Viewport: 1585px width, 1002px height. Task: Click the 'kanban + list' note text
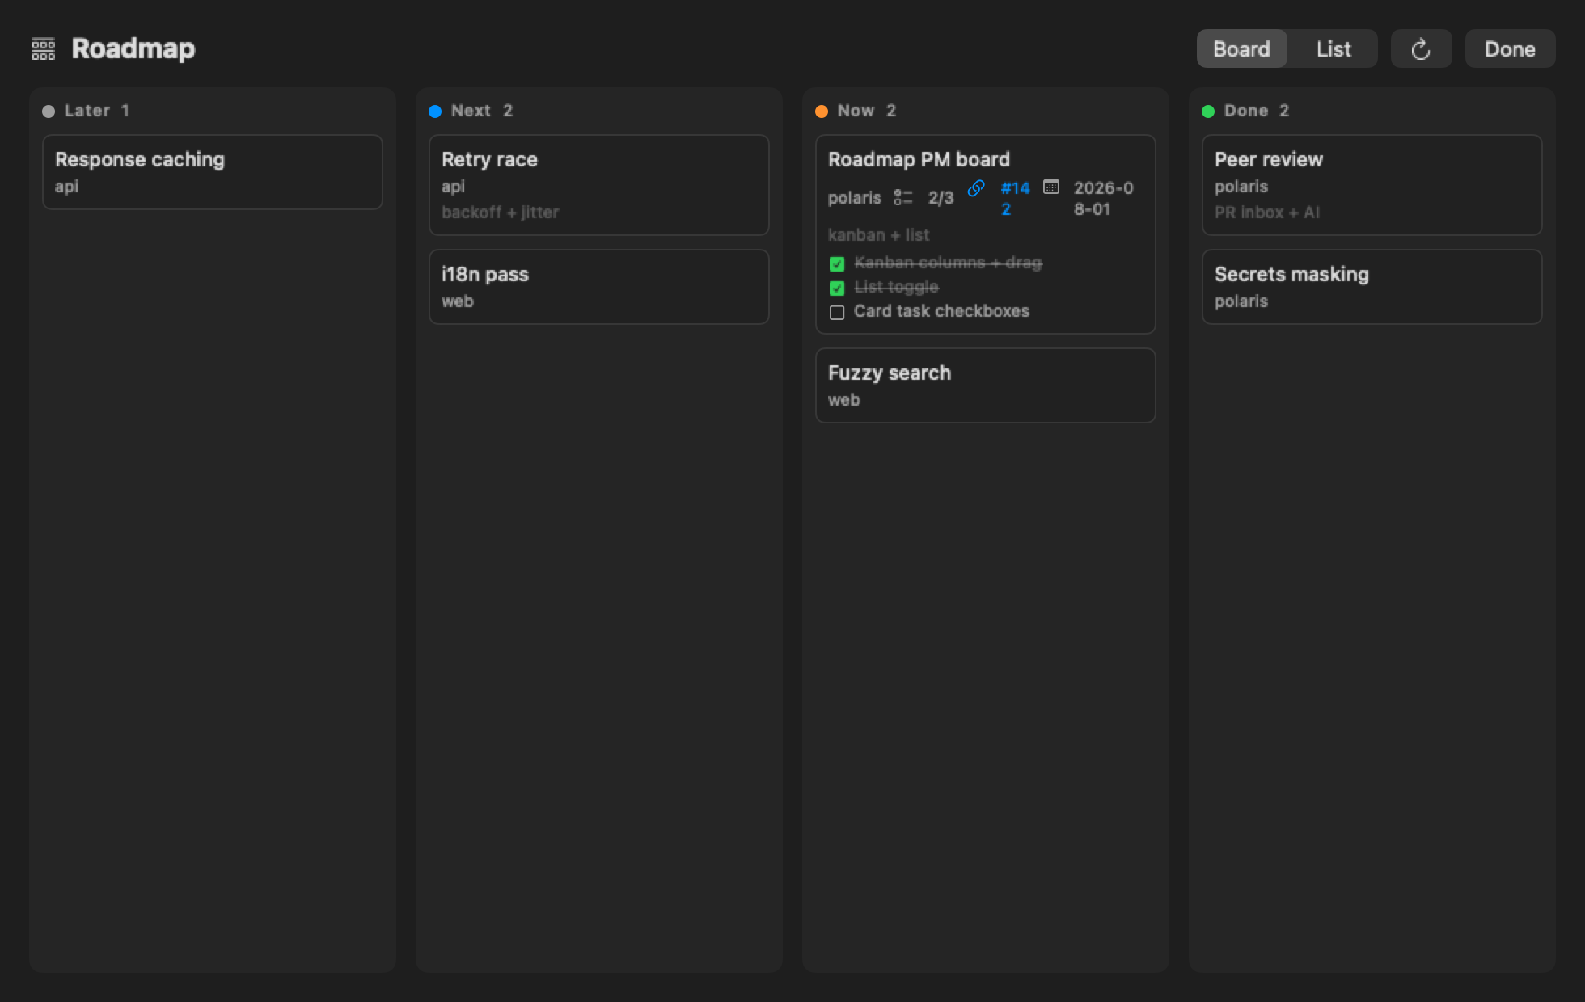pos(878,235)
